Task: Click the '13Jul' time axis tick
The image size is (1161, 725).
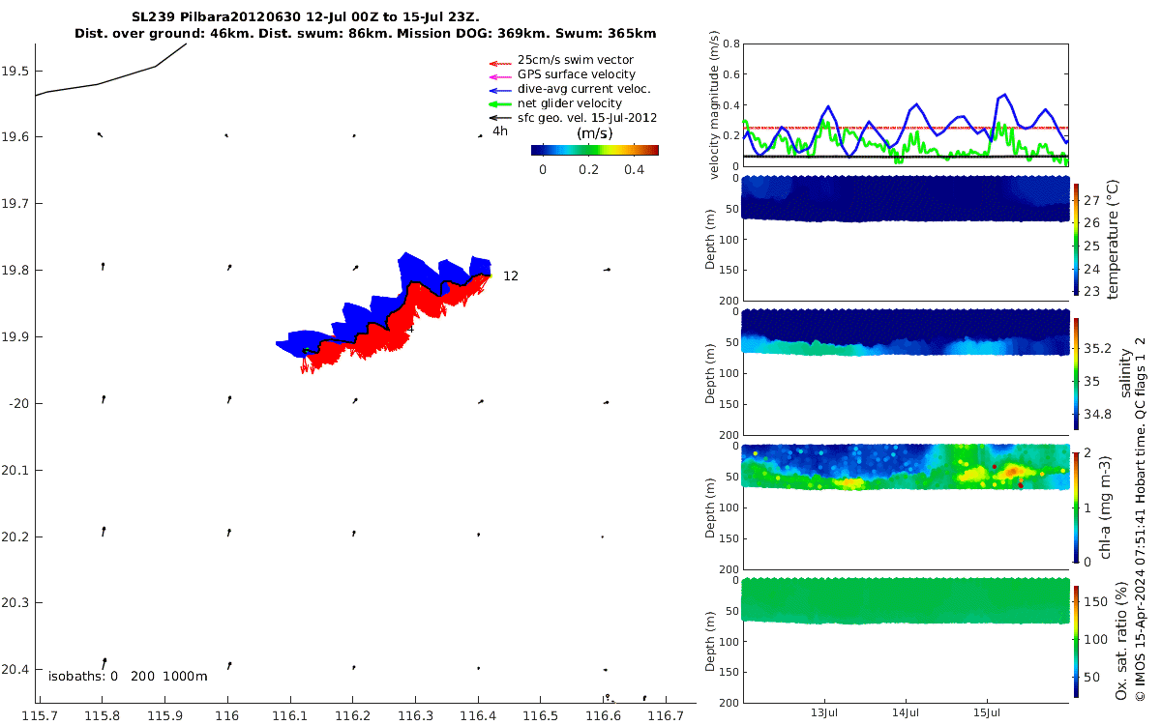Action: pos(824,712)
